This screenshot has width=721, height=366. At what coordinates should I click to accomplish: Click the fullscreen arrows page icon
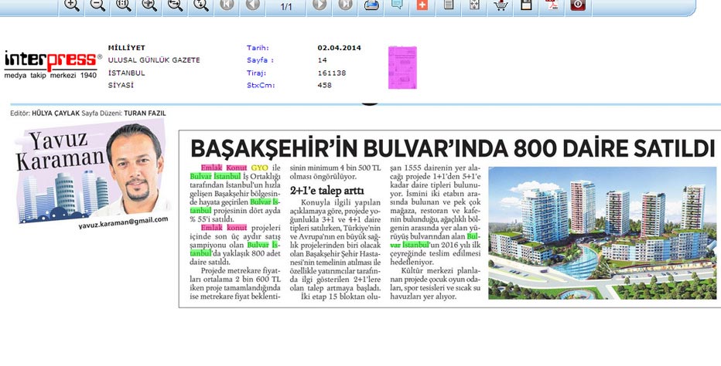click(x=474, y=5)
